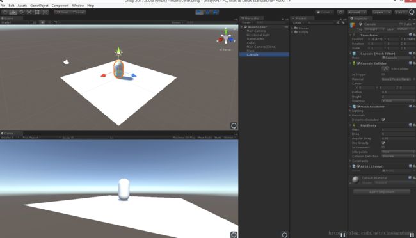Image resolution: width=416 pixels, height=238 pixels.
Task: Toggle the Is Trigger checkbox
Action: tap(383, 75)
